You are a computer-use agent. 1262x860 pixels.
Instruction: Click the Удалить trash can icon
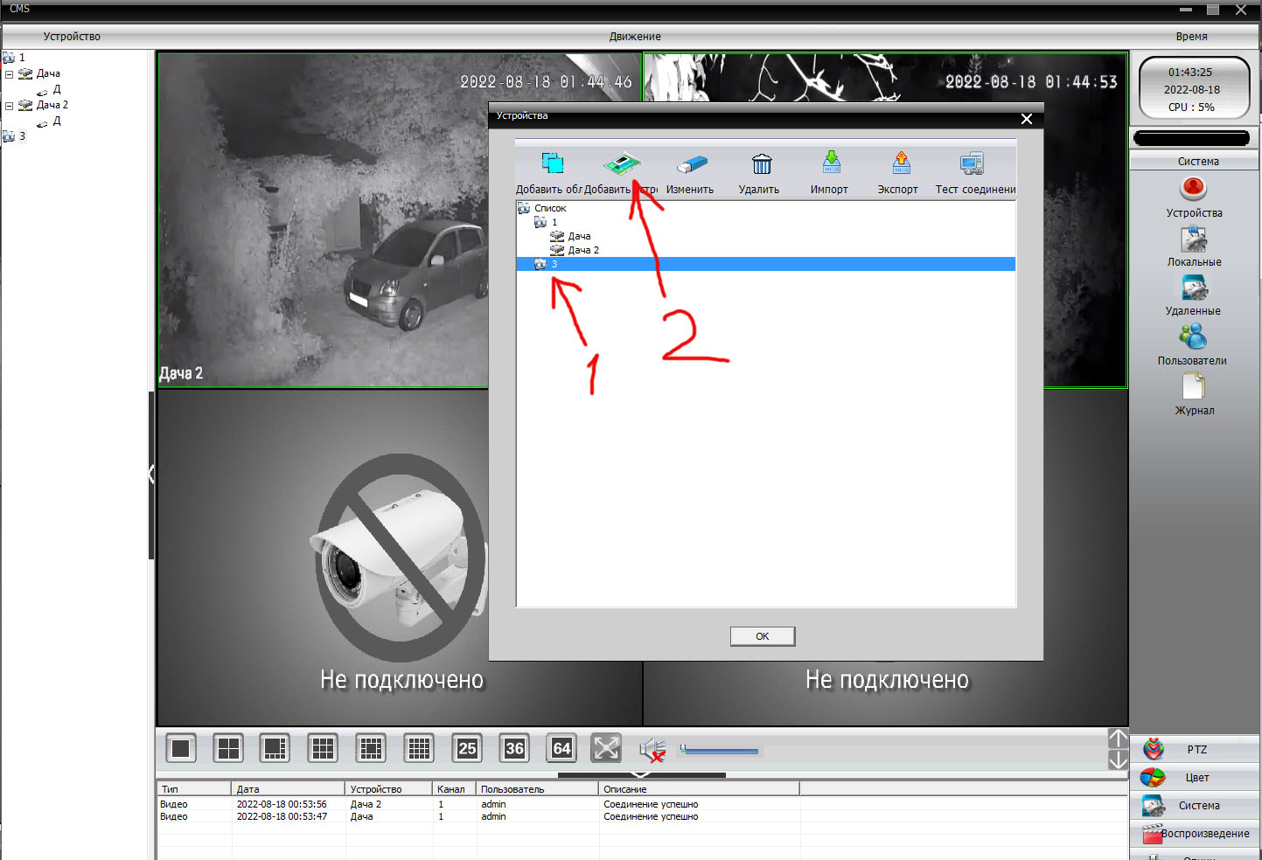tap(761, 163)
